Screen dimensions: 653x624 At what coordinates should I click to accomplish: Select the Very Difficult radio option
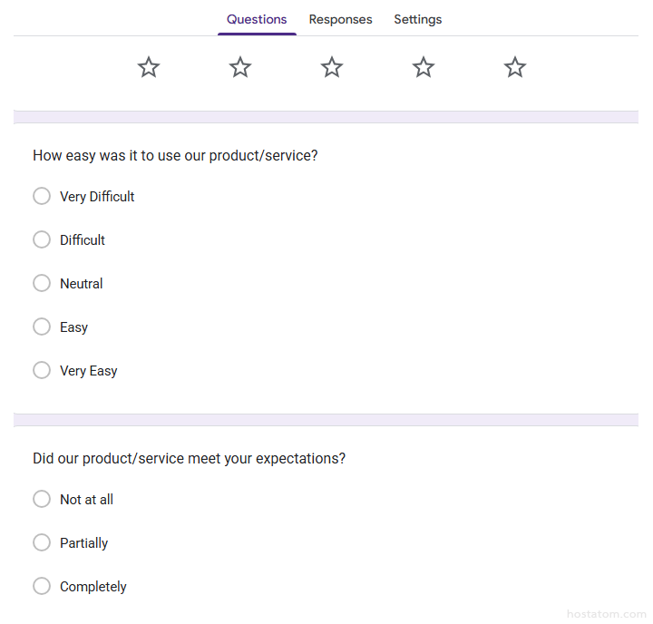tap(42, 196)
